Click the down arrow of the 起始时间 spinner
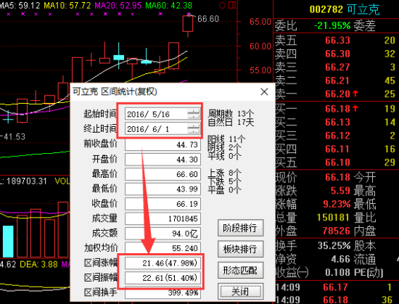 [x=194, y=116]
